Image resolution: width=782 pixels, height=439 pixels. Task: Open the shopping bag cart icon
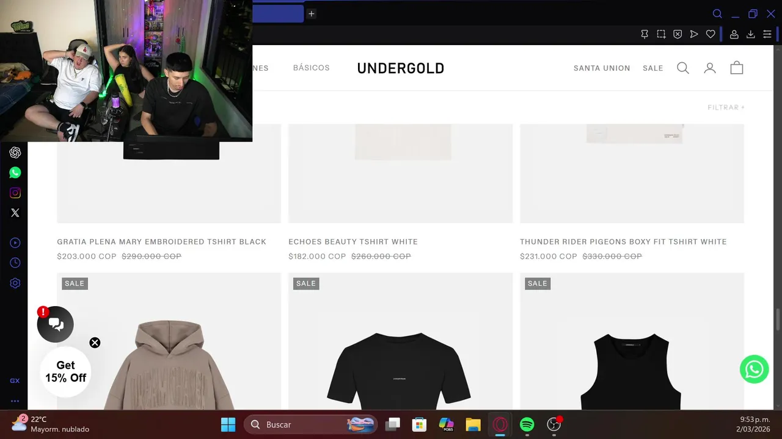[x=737, y=68]
